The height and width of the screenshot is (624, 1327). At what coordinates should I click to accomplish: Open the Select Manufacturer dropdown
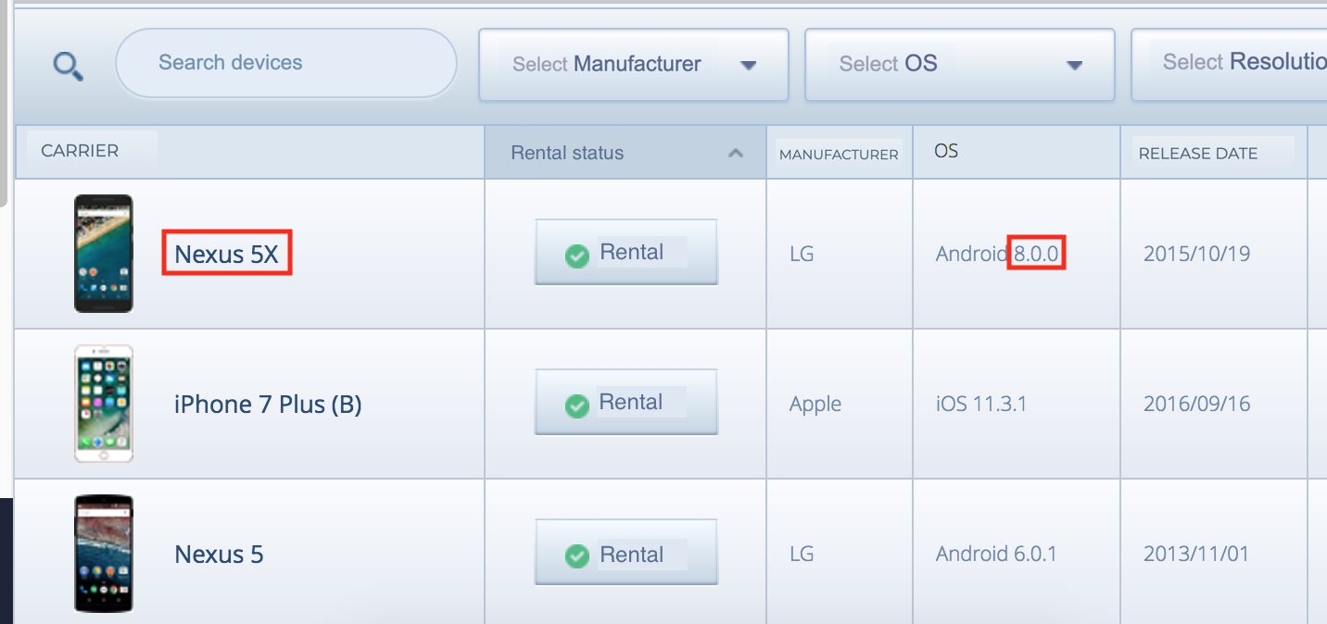point(634,65)
